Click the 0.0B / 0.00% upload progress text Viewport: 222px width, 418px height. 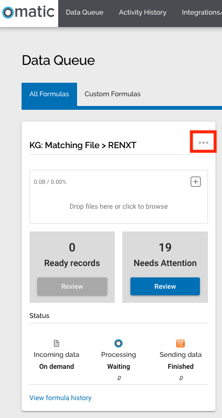(50, 182)
